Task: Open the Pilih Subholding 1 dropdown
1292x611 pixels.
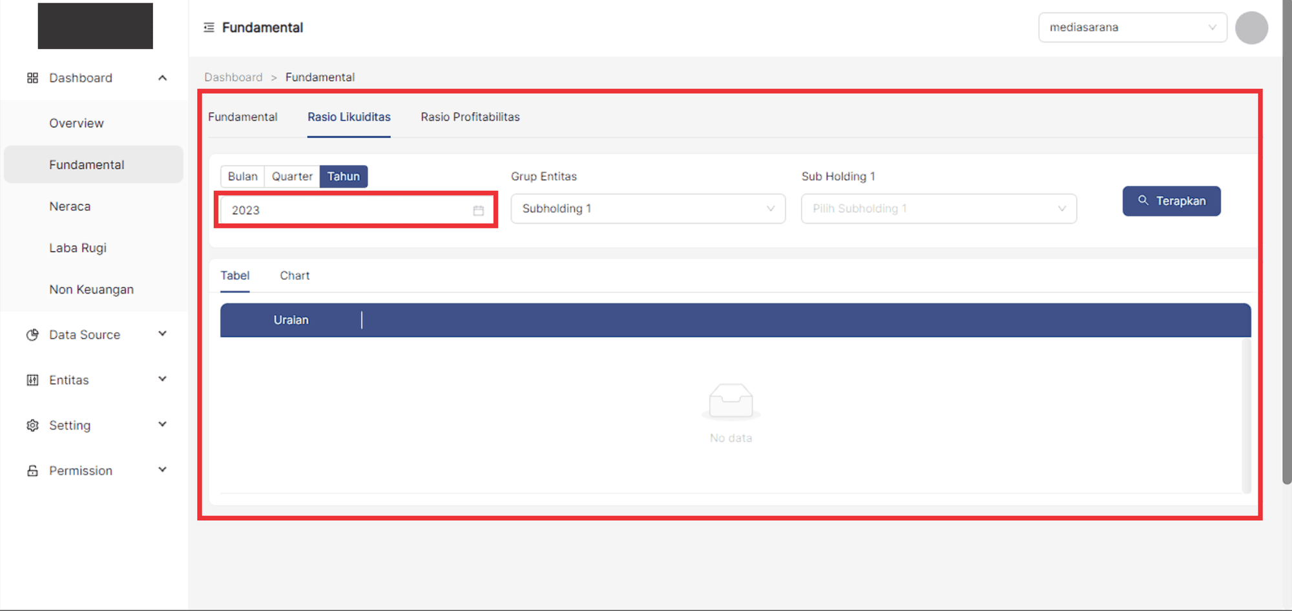Action: pyautogui.click(x=938, y=209)
